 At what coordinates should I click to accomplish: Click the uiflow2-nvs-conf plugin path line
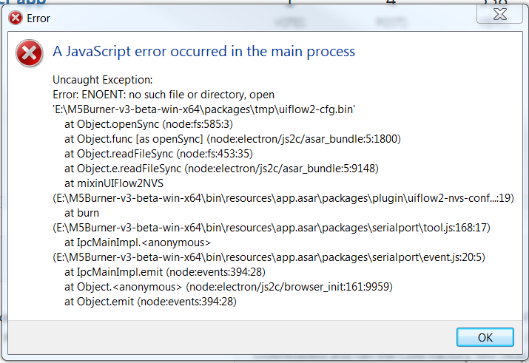(x=283, y=198)
